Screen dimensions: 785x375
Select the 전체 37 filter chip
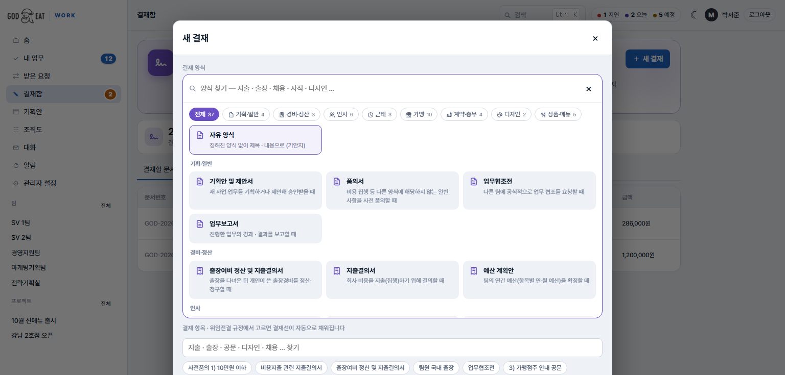pyautogui.click(x=204, y=114)
